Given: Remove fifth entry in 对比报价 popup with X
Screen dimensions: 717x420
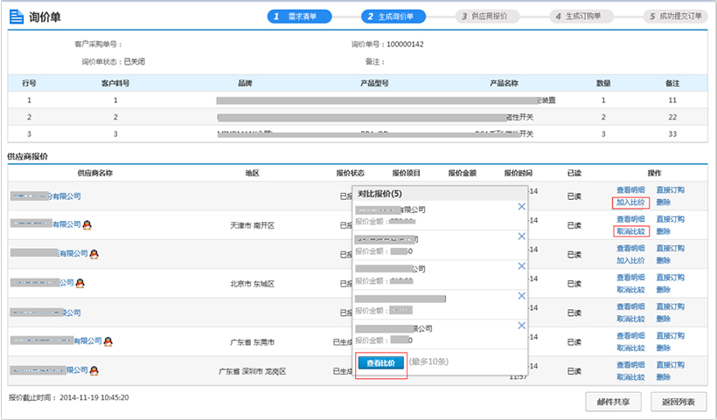Looking at the screenshot, I should point(521,326).
